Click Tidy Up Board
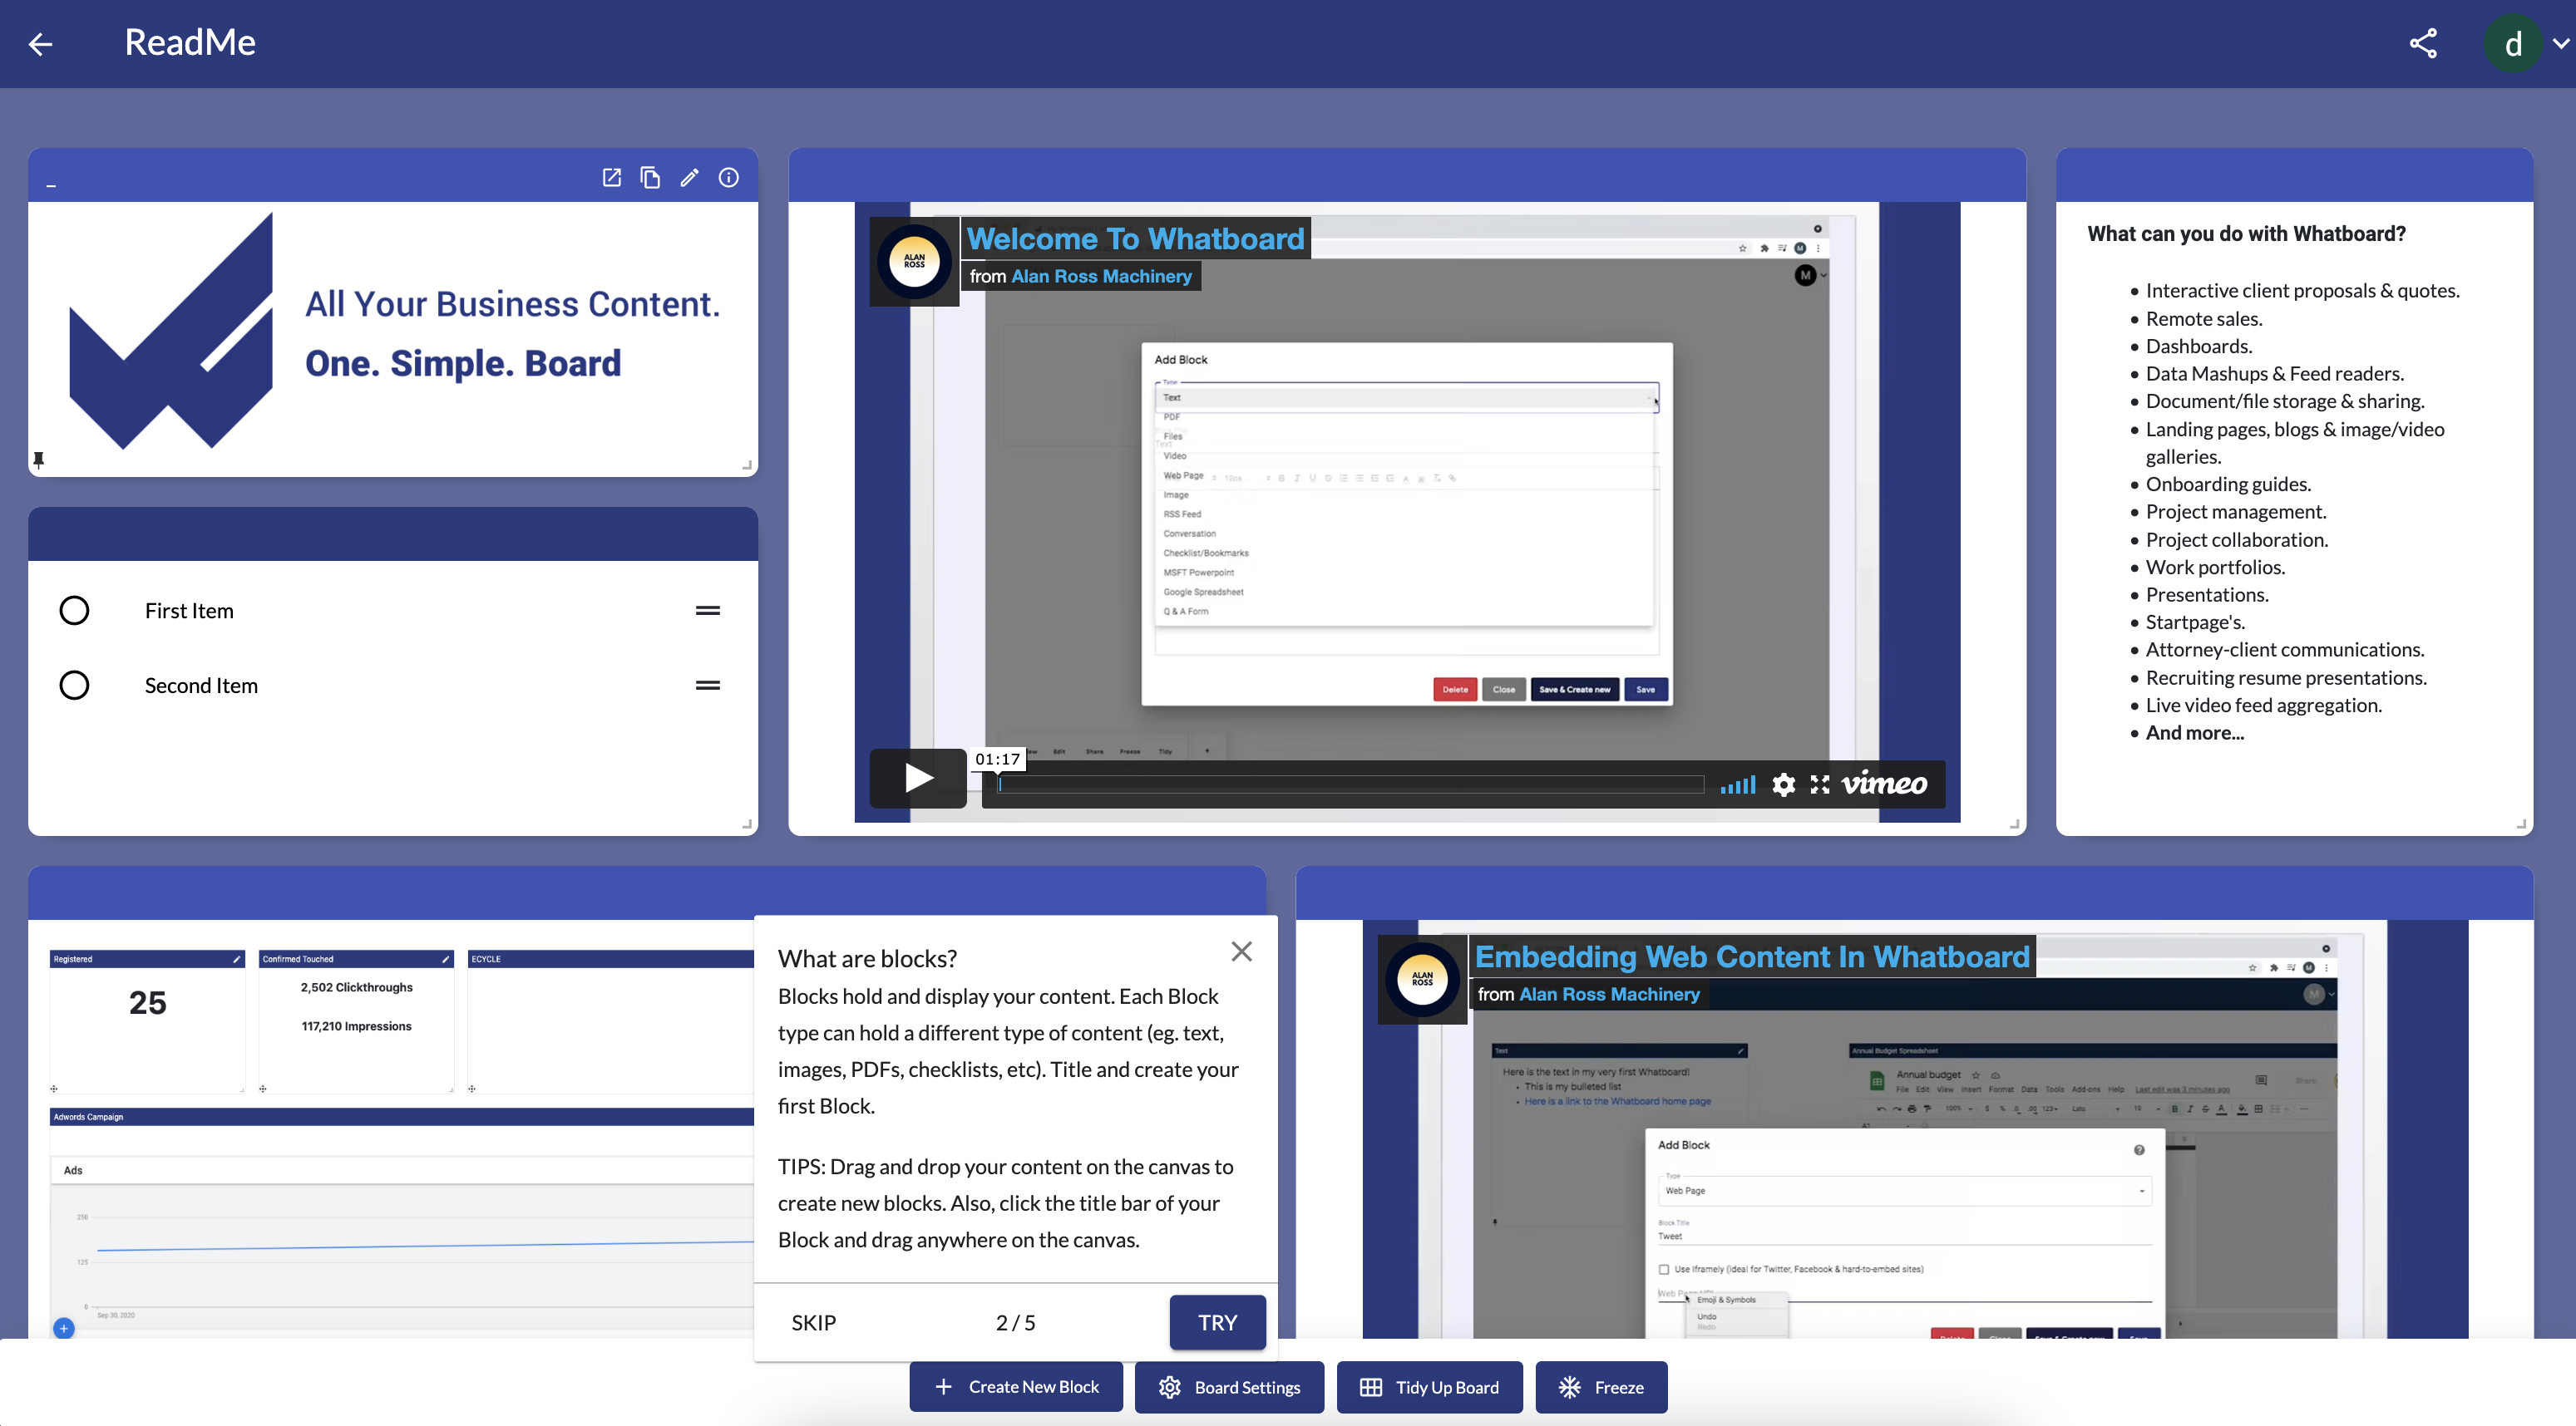Image resolution: width=2576 pixels, height=1426 pixels. 1429,1387
